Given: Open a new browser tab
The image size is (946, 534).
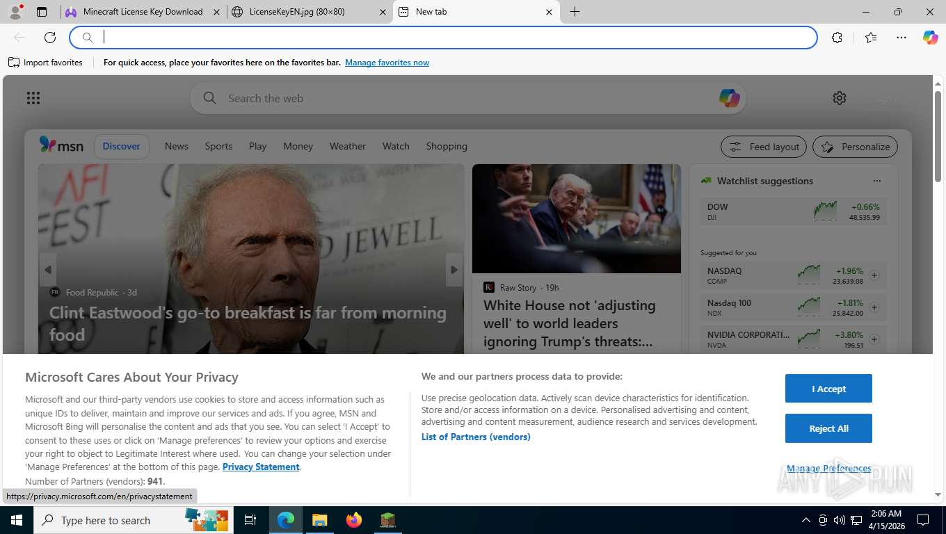Looking at the screenshot, I should (575, 12).
